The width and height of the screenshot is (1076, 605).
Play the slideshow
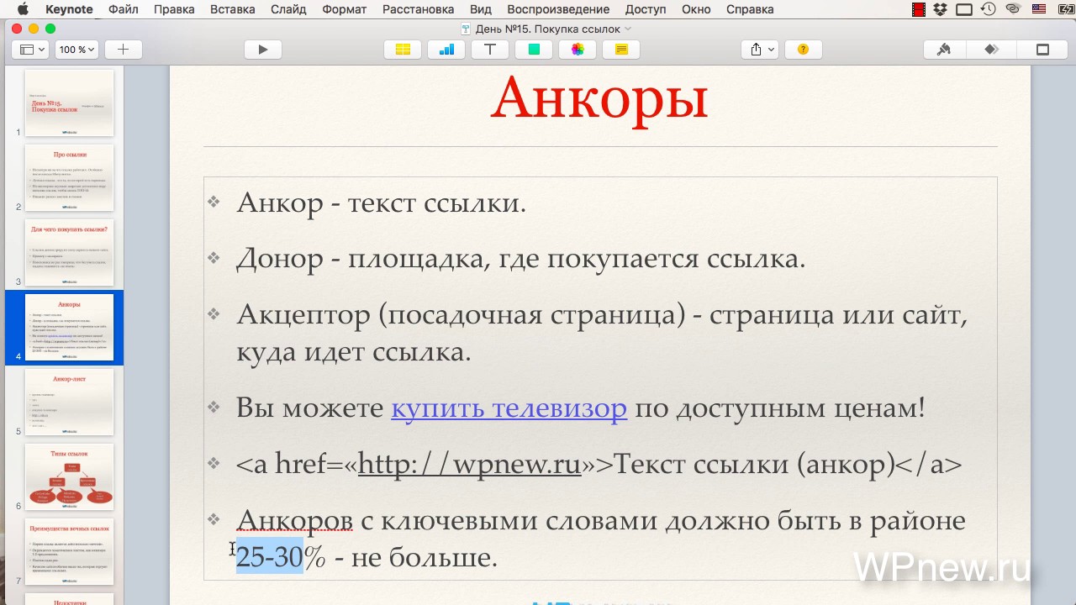pyautogui.click(x=262, y=50)
